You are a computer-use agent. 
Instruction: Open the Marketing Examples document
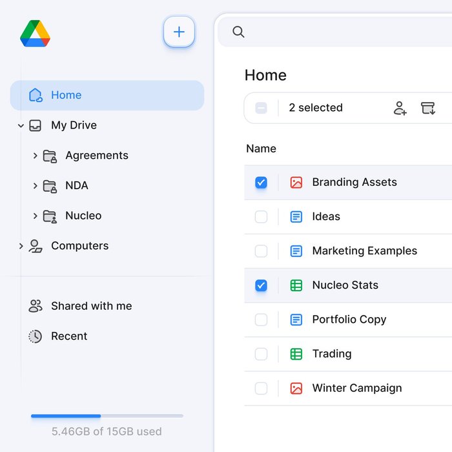click(x=365, y=251)
